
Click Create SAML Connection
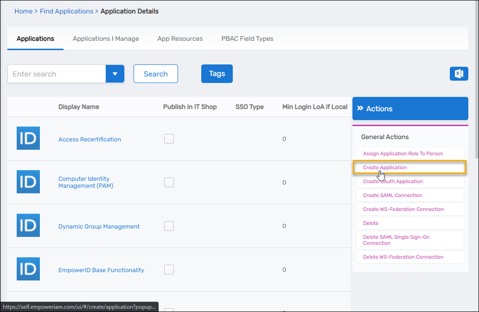392,195
